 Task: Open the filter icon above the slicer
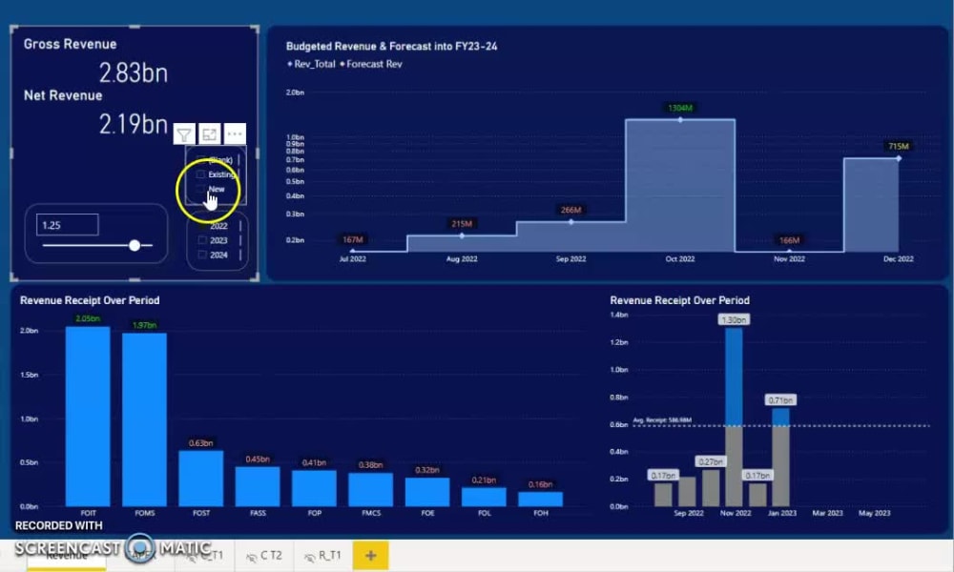point(184,133)
